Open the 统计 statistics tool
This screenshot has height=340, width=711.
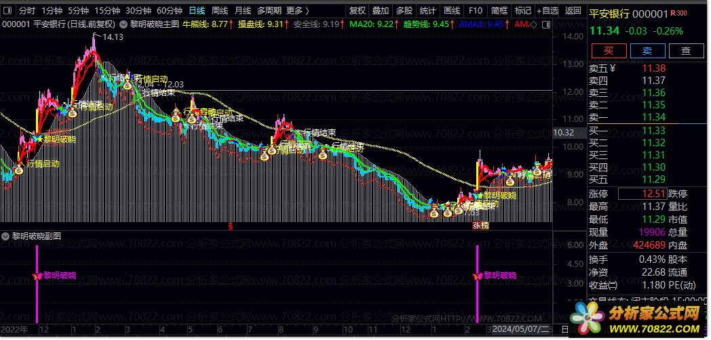click(x=427, y=10)
